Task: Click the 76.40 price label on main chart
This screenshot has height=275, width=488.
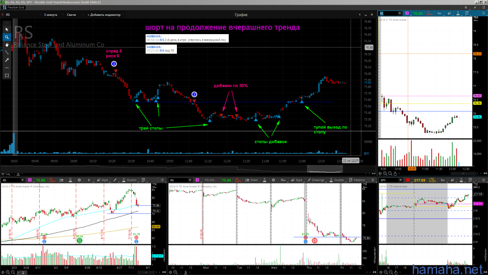Action: point(369,48)
